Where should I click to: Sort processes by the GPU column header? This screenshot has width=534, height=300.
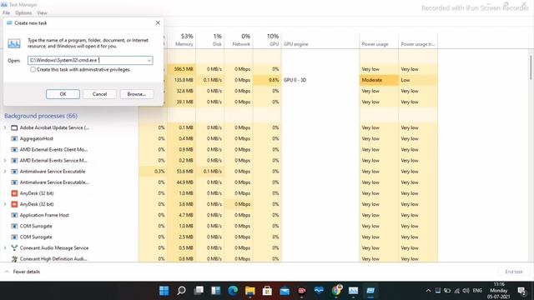267,40
